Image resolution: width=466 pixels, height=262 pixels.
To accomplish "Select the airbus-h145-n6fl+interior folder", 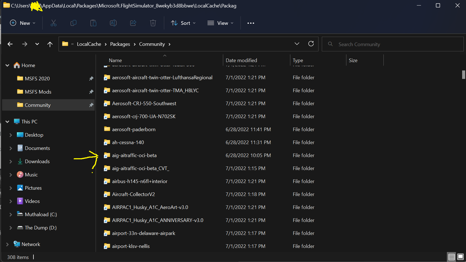I will click(x=140, y=181).
